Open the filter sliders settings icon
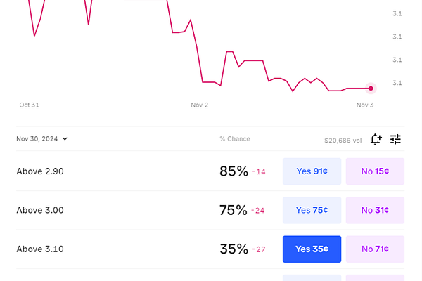This screenshot has width=422, height=281. (x=395, y=139)
